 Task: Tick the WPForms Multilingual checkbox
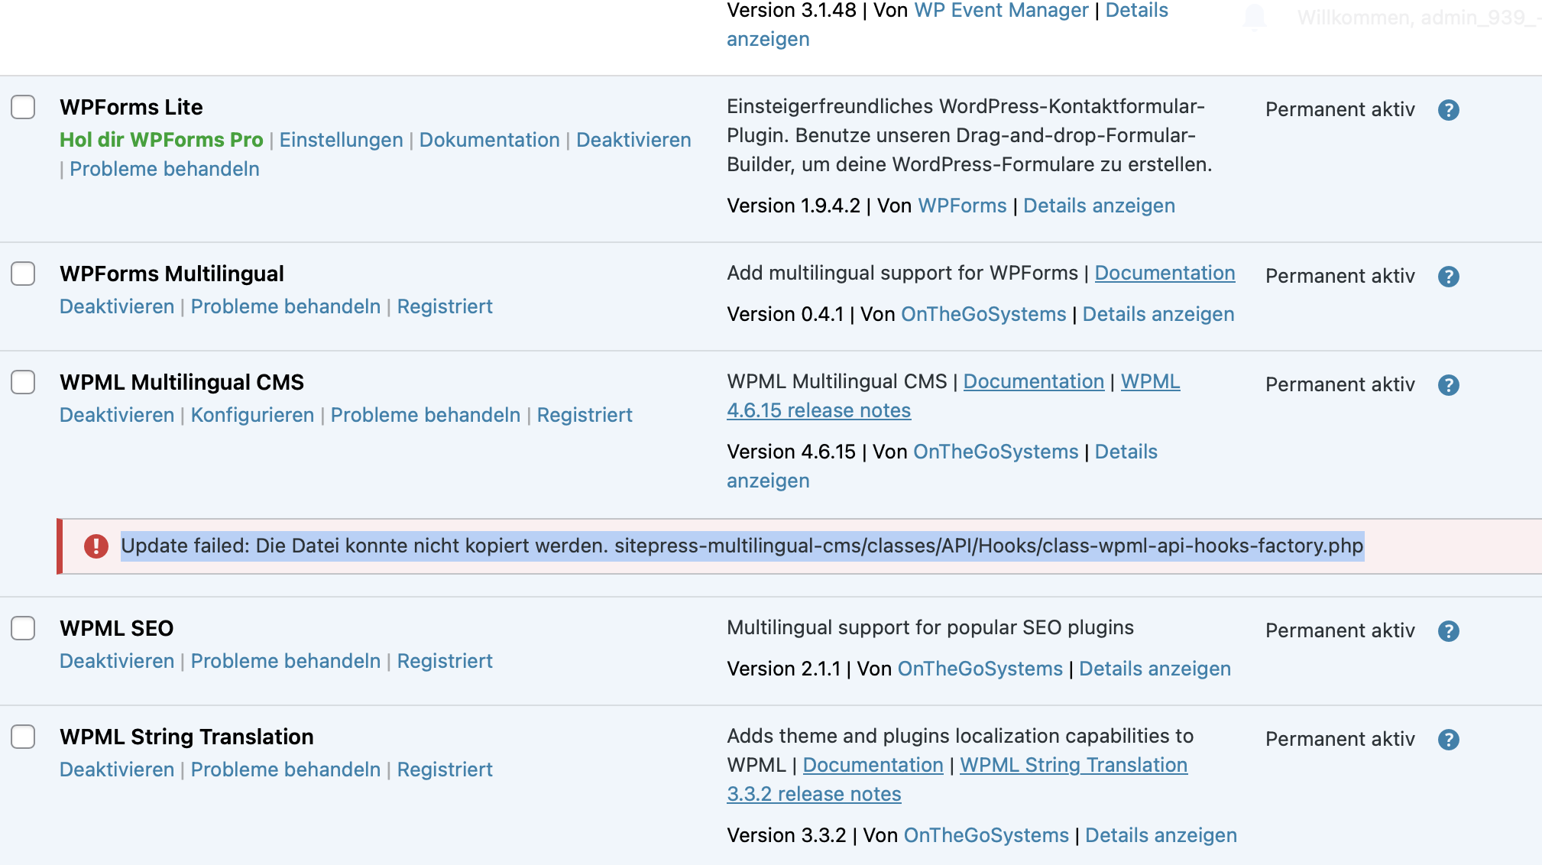23,274
